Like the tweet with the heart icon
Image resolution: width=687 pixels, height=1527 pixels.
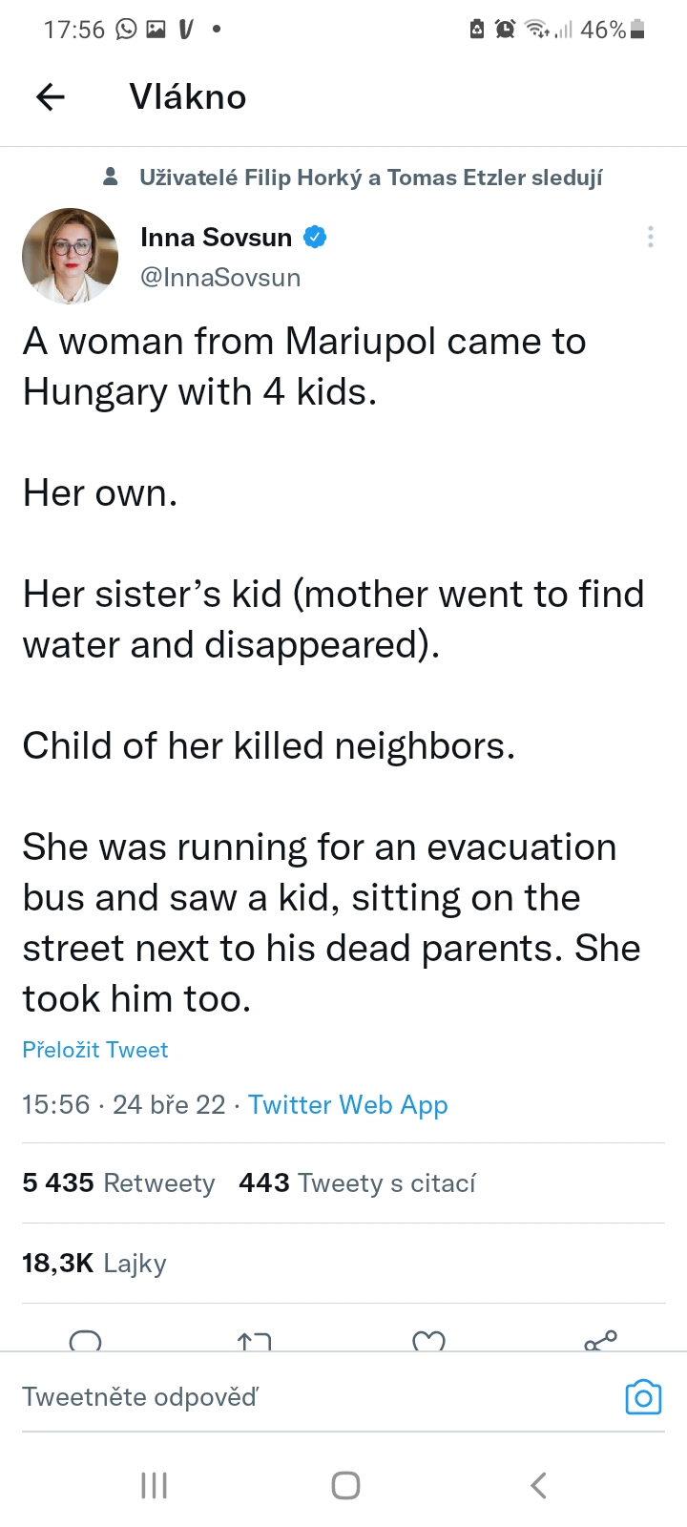[x=428, y=1341]
